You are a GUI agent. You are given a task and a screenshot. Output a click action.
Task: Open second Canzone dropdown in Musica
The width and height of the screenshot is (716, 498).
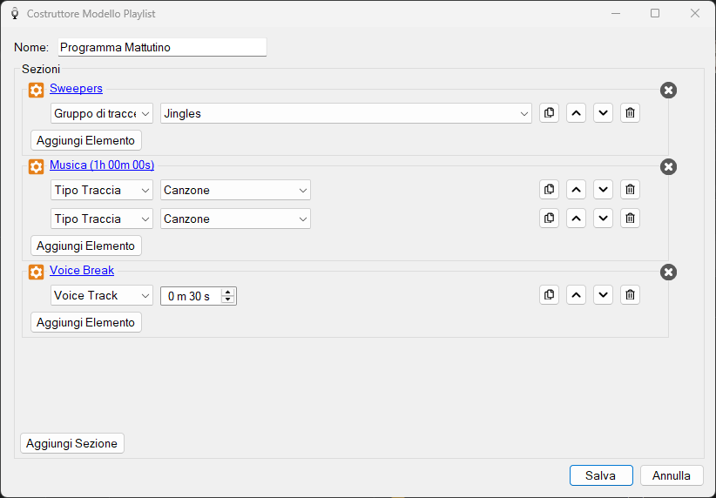point(235,219)
